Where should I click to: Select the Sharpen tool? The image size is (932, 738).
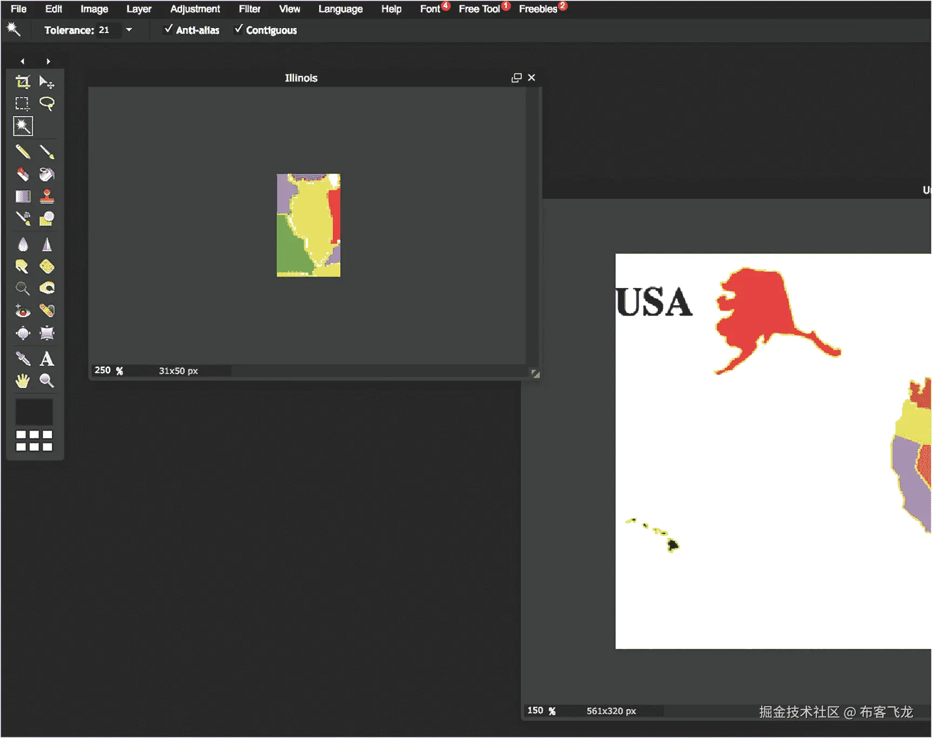[x=47, y=245]
